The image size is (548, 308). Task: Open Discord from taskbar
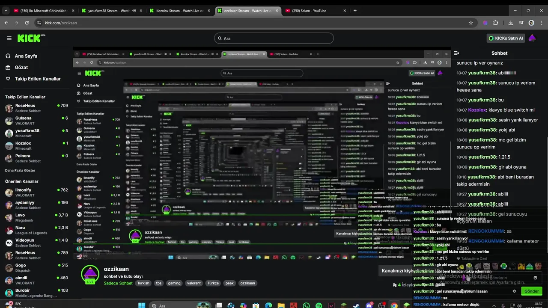(369, 305)
